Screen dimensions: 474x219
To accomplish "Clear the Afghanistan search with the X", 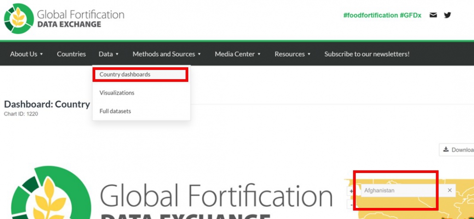I will click(x=450, y=190).
